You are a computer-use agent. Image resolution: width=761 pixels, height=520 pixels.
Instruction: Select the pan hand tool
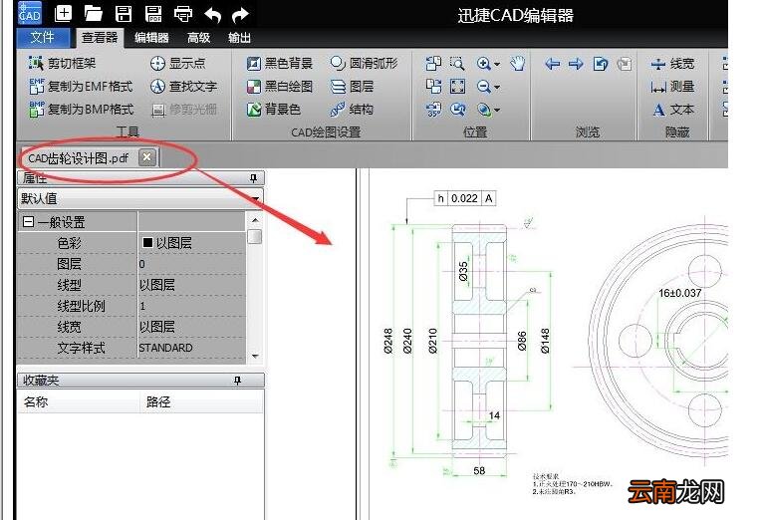tap(518, 63)
